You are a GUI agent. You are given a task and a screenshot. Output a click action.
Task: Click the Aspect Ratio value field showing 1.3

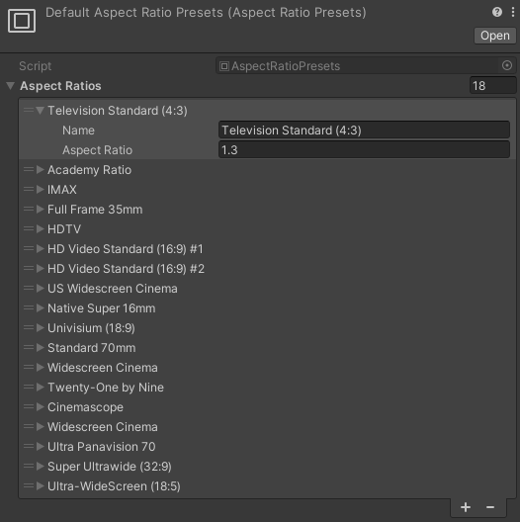pyautogui.click(x=364, y=150)
